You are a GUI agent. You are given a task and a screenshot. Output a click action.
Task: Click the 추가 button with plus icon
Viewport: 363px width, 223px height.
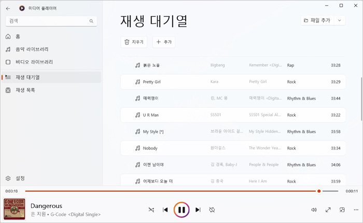tap(163, 42)
